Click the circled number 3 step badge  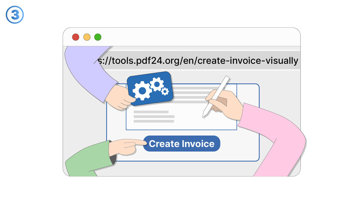tap(15, 14)
